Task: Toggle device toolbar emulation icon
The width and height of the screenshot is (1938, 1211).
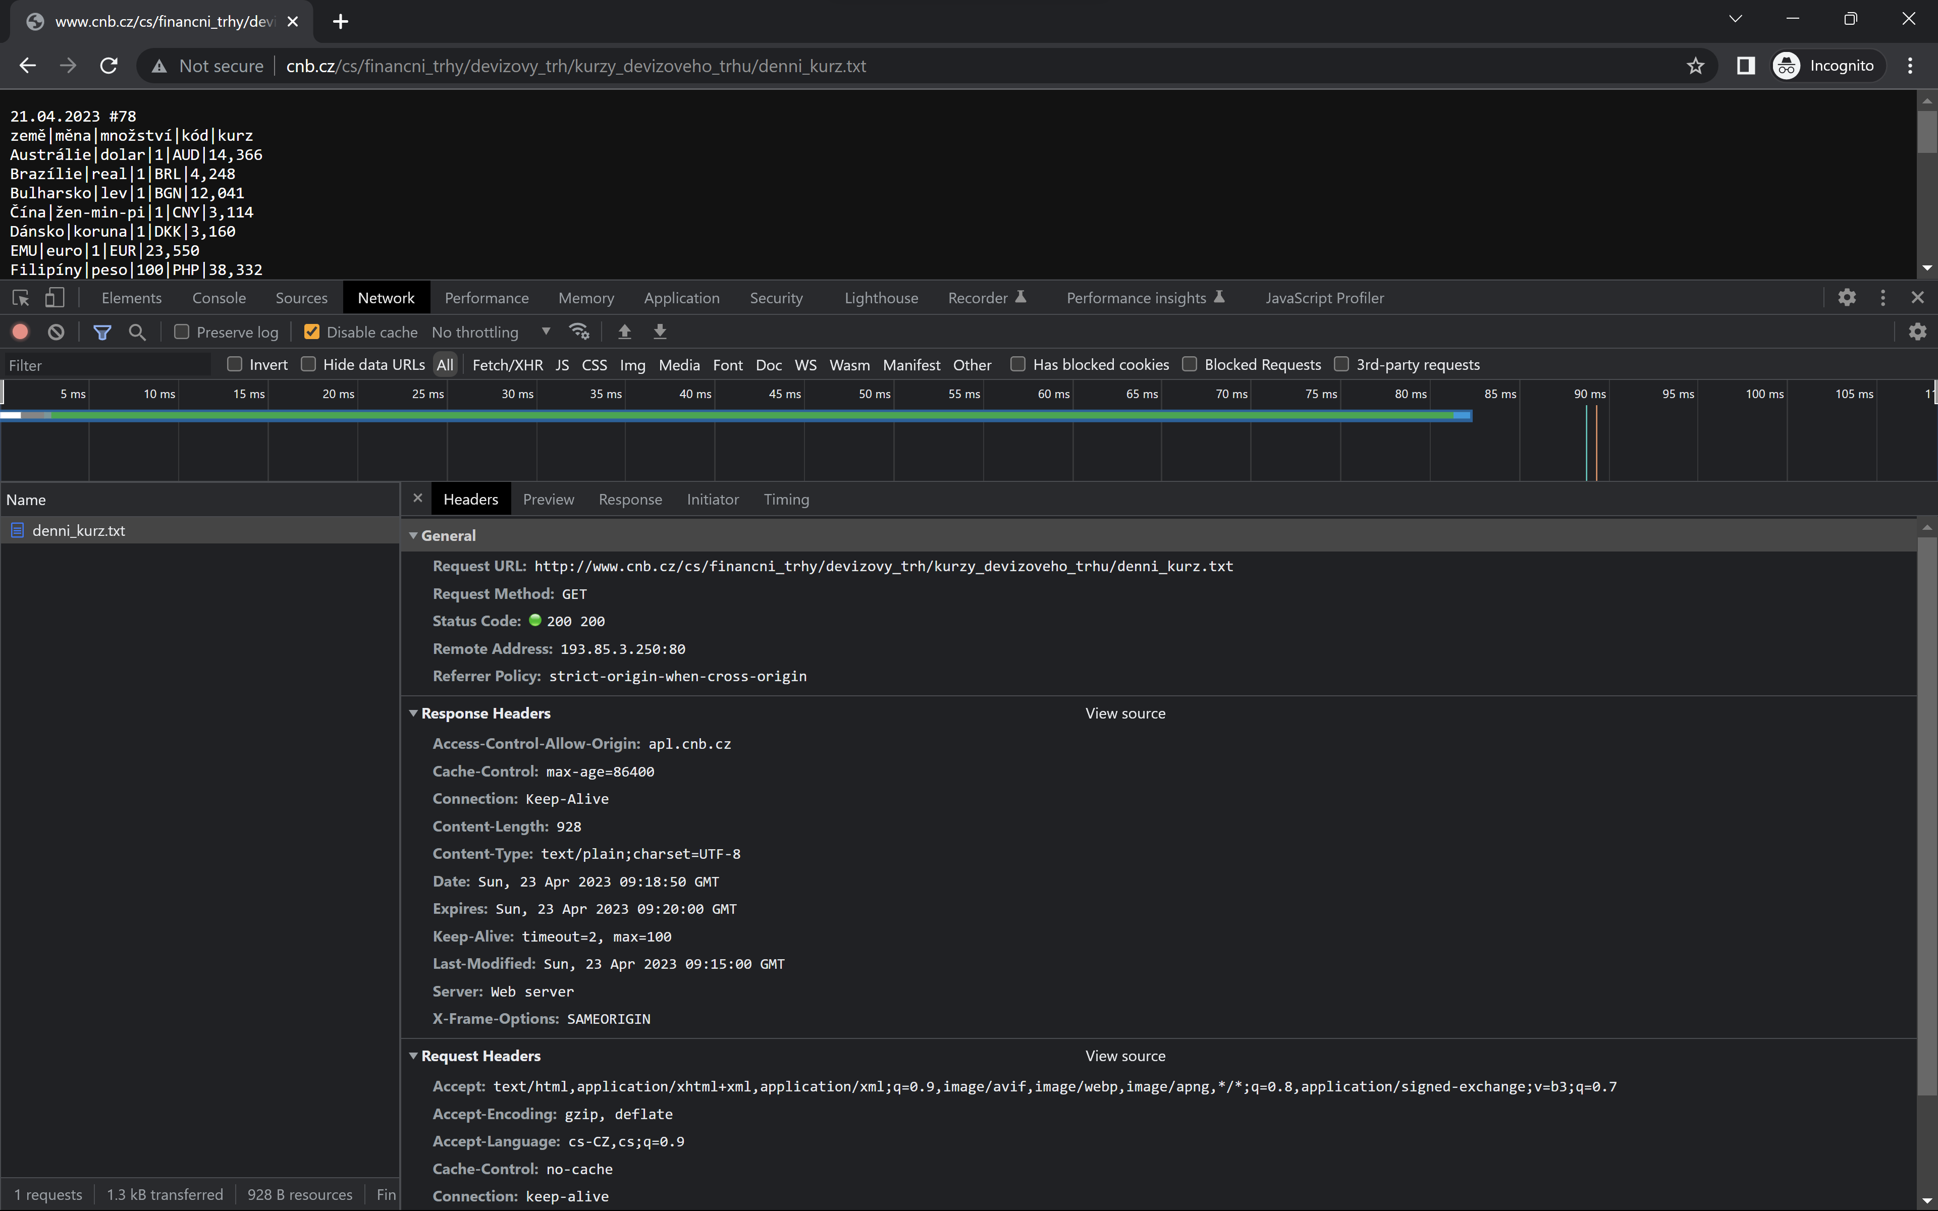Action: click(53, 297)
